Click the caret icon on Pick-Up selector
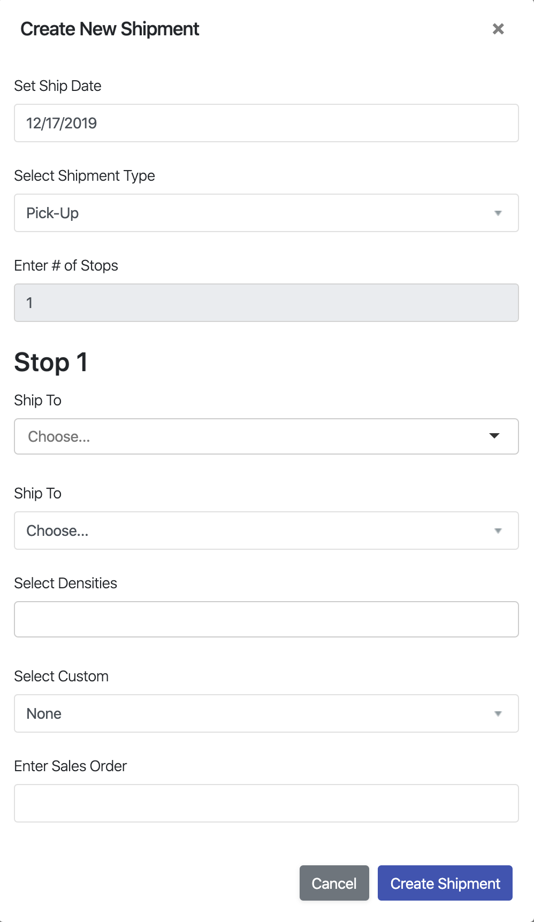The width and height of the screenshot is (534, 922). [x=498, y=213]
